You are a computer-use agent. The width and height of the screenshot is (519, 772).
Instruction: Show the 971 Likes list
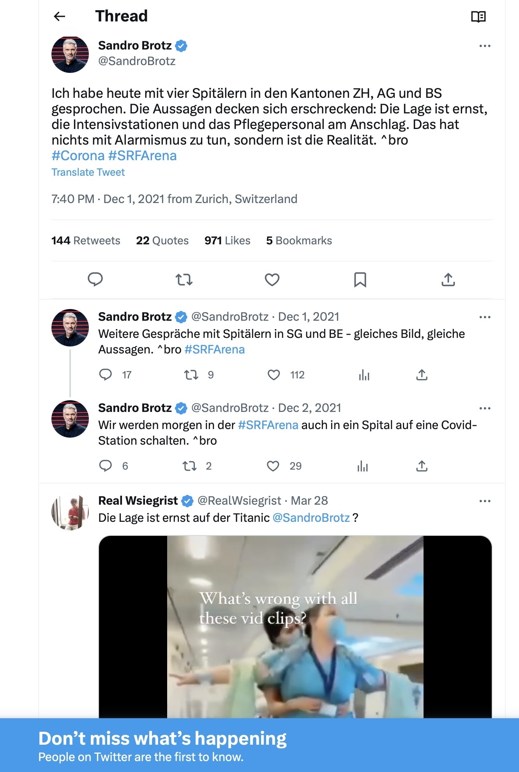point(227,240)
